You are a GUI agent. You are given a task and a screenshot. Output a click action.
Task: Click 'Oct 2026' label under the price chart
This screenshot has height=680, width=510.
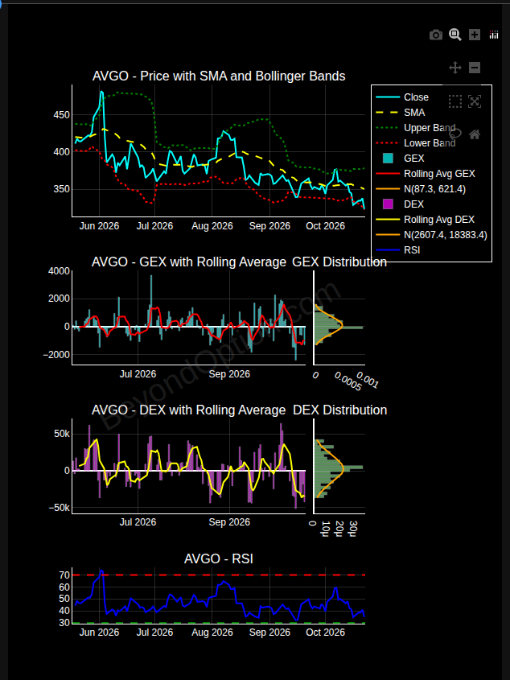325,226
